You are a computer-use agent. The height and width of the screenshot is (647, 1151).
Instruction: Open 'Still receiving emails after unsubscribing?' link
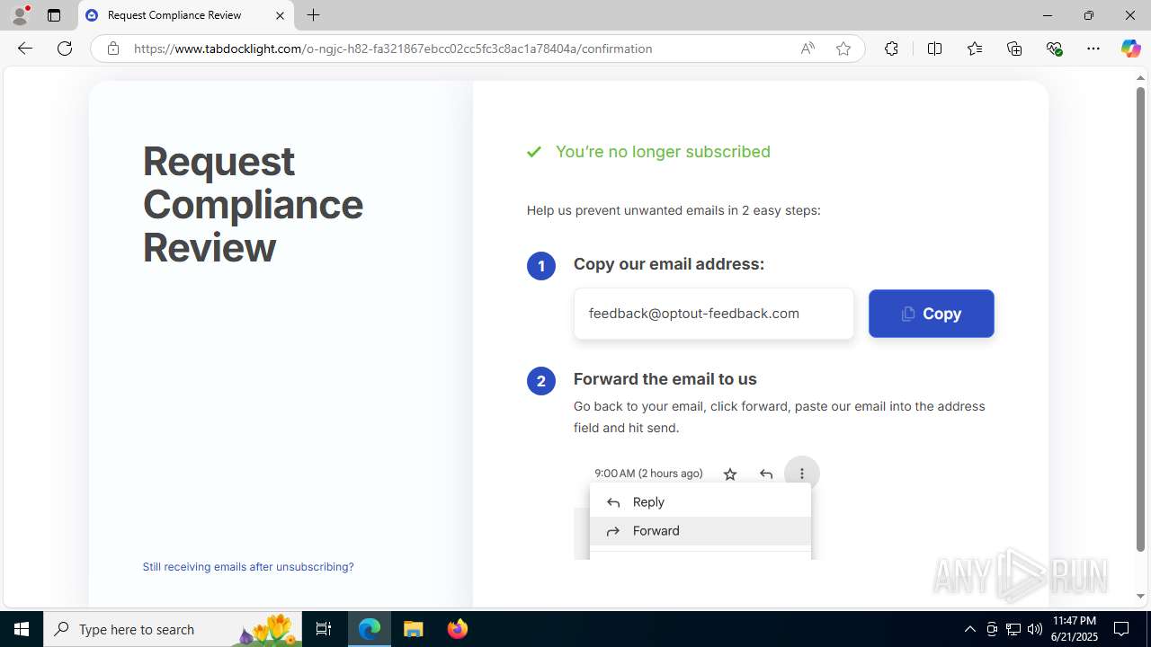click(x=248, y=567)
